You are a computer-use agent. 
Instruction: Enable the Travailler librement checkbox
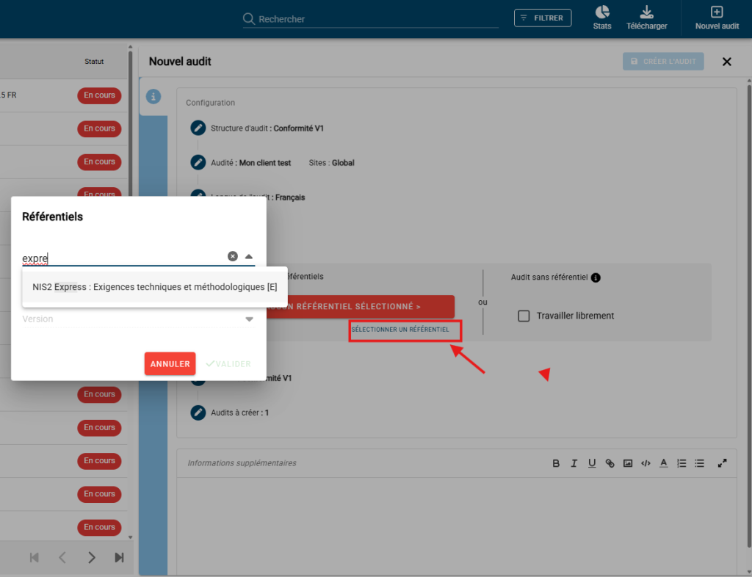tap(524, 316)
